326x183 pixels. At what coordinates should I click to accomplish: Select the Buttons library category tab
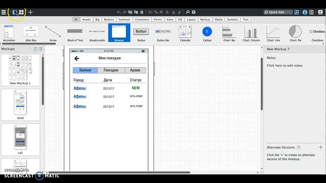(x=109, y=19)
